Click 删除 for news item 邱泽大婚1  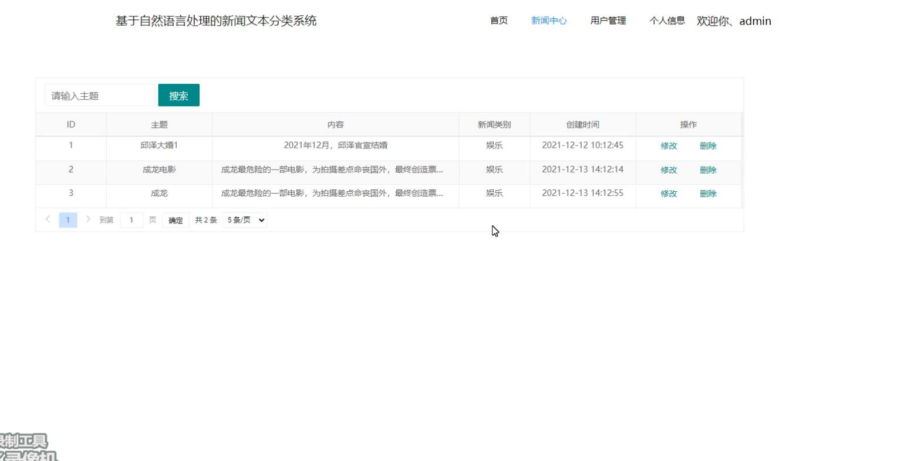(708, 145)
